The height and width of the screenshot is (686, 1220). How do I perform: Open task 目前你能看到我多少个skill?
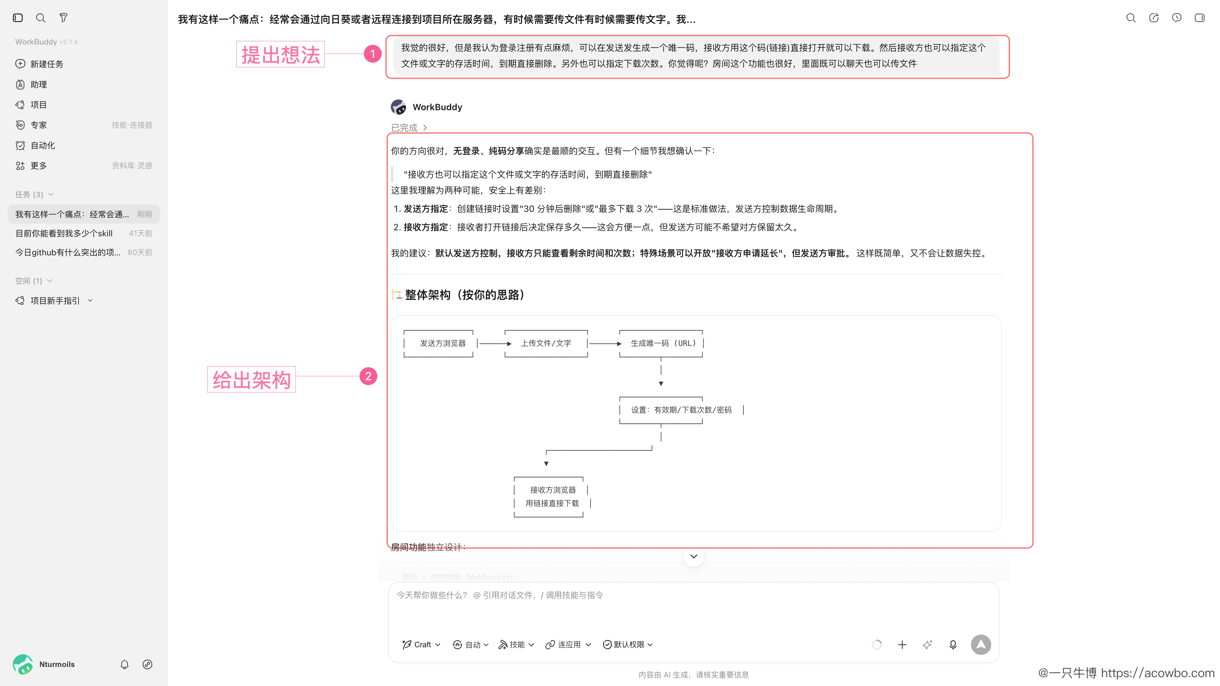84,233
